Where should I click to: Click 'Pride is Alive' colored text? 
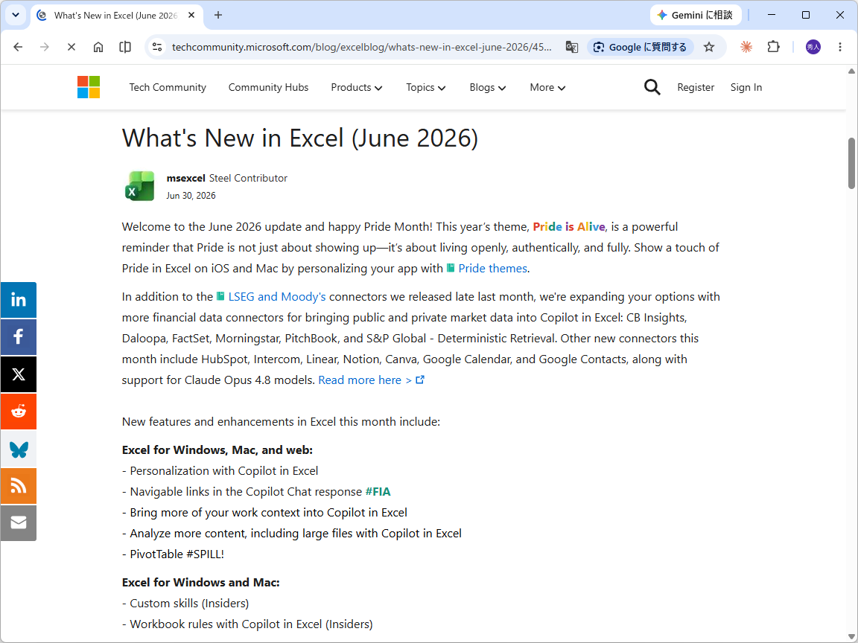569,227
